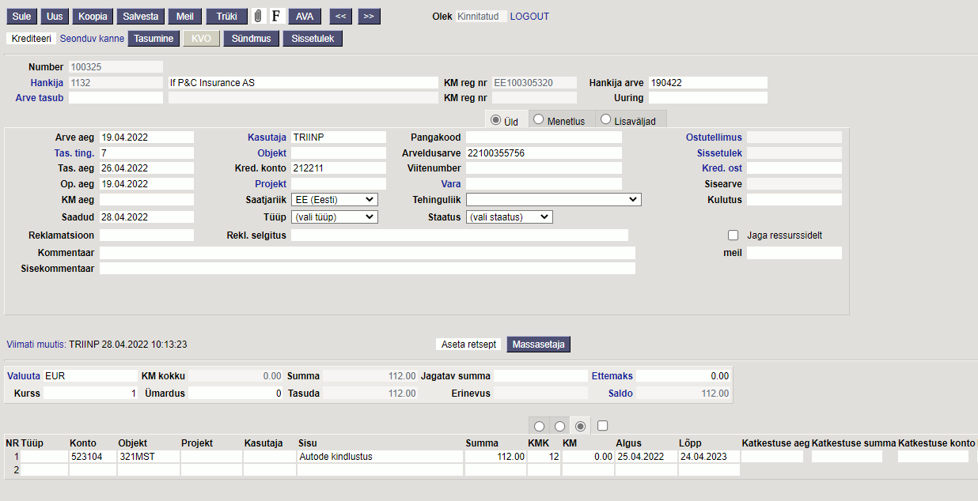Screen dimensions: 978x501
Task: Open the Tas. ting. link
Action: click(74, 153)
